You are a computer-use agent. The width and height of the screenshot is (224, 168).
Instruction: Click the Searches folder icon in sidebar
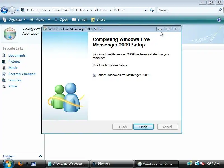(x=4, y=80)
